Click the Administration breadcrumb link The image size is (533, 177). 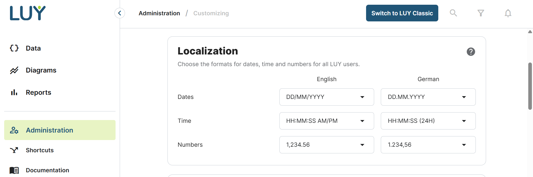point(159,13)
